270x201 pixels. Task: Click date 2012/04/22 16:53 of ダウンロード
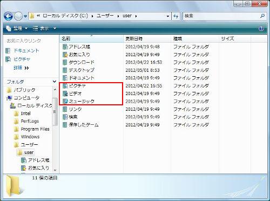coord(144,62)
